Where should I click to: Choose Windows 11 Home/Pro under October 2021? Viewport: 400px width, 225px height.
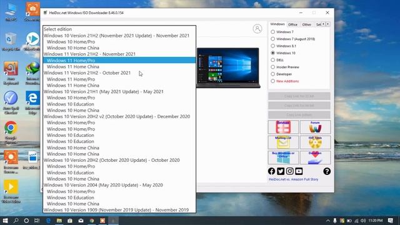pos(119,79)
